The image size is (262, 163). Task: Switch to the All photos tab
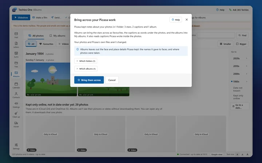(36, 35)
